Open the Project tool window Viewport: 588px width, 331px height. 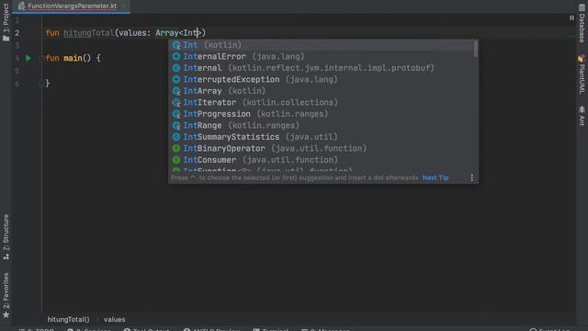click(6, 22)
